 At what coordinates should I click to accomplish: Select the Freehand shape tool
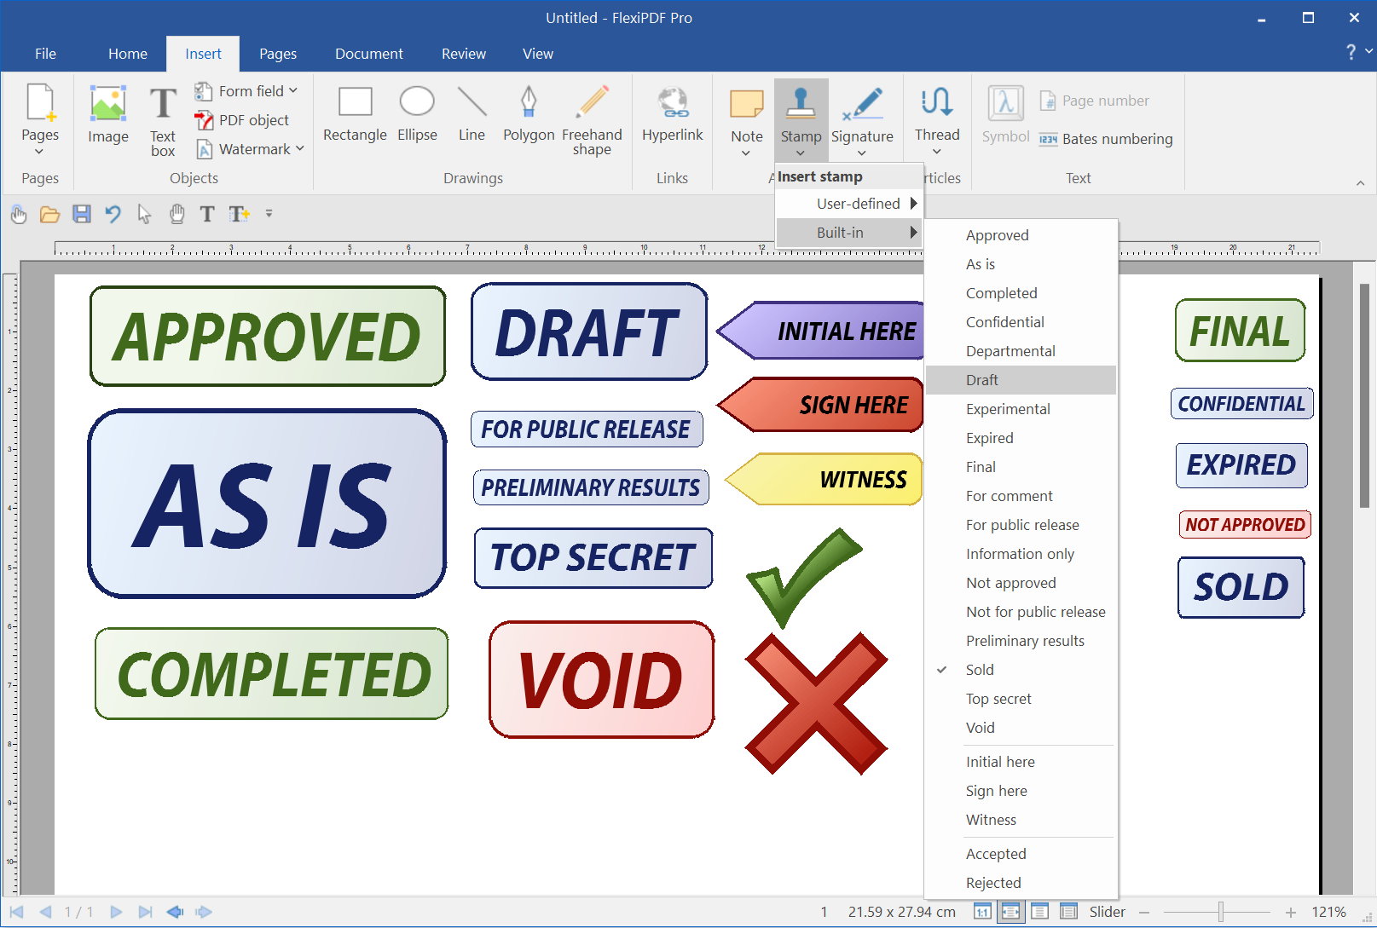coord(592,112)
